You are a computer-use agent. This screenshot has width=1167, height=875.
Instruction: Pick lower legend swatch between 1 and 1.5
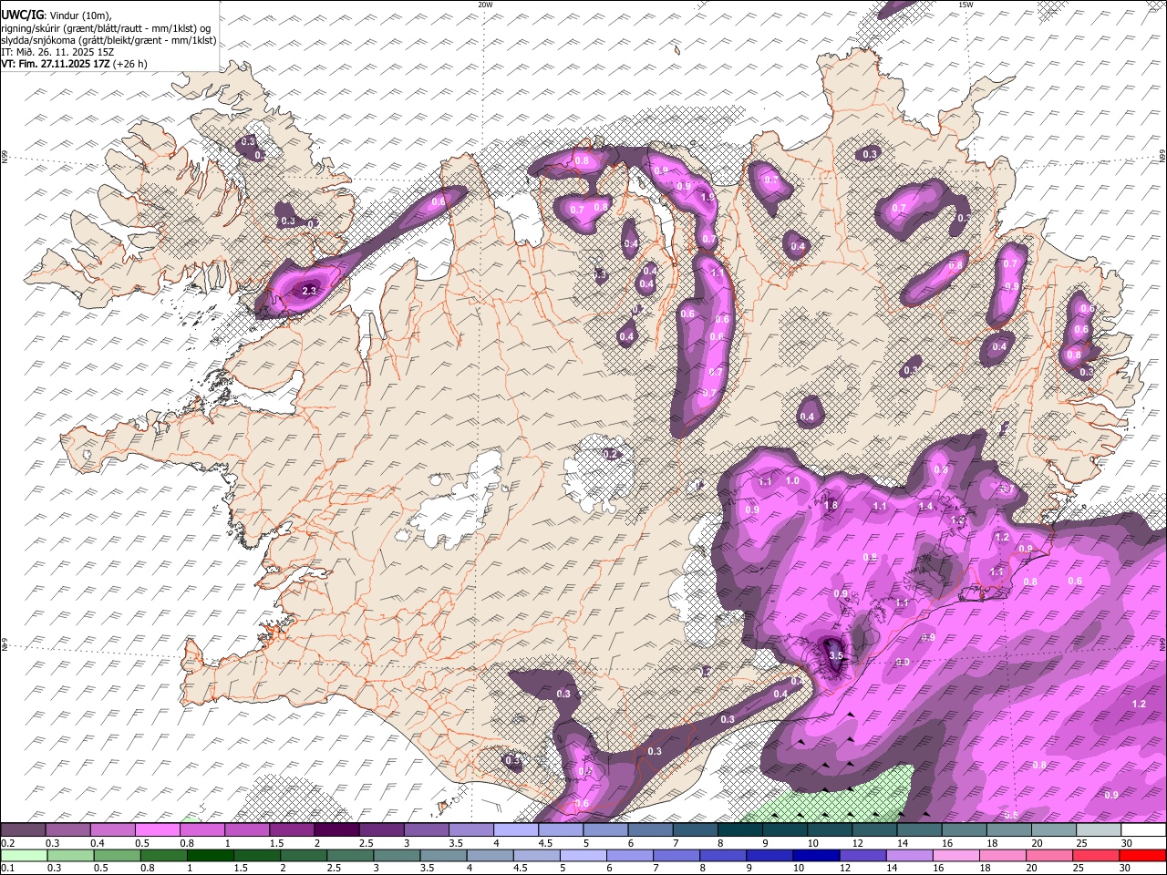tap(210, 856)
